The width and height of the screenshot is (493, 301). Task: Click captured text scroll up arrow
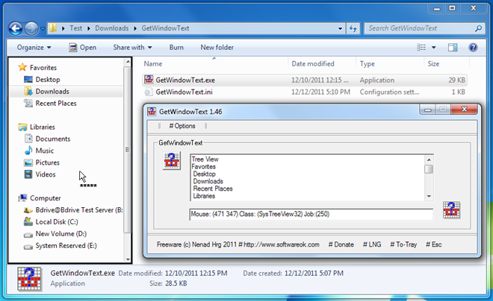tap(429, 160)
